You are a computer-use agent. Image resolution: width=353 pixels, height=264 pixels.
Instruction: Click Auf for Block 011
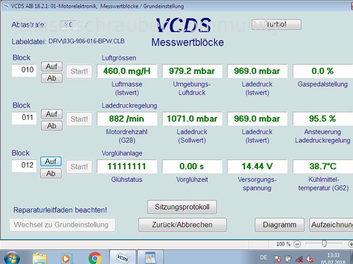tap(52, 114)
